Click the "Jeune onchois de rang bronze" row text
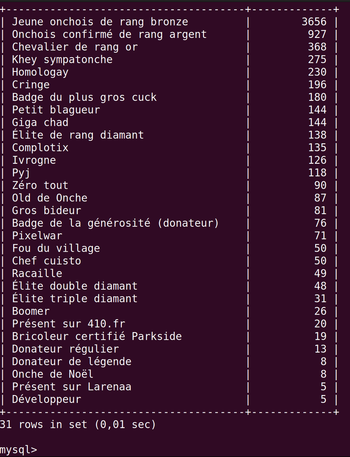 click(100, 22)
